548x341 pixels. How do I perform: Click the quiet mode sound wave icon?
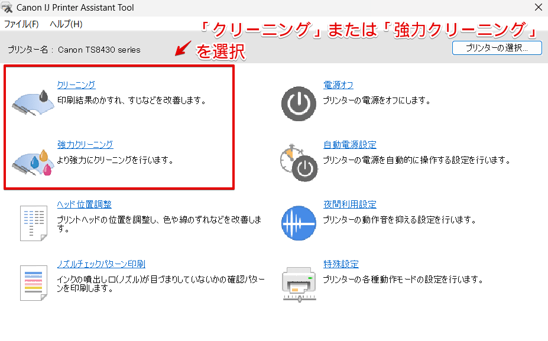299,223
